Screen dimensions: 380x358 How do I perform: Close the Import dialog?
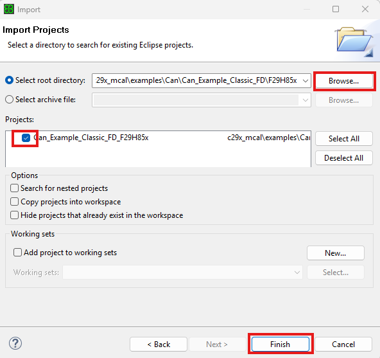tap(365, 9)
